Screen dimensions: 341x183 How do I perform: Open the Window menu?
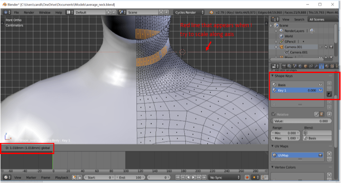tap(44, 12)
